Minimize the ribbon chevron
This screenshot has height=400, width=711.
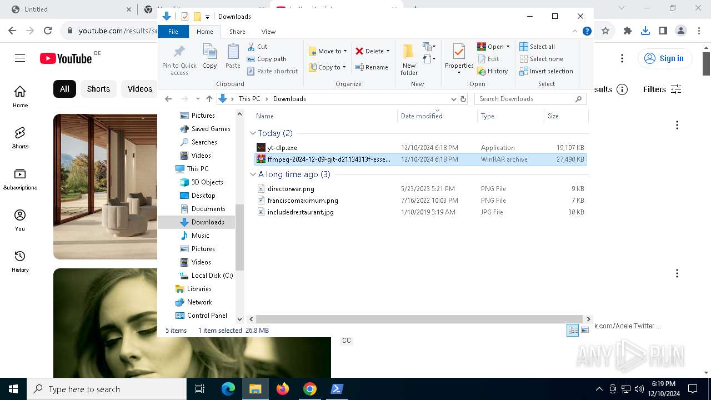[575, 32]
